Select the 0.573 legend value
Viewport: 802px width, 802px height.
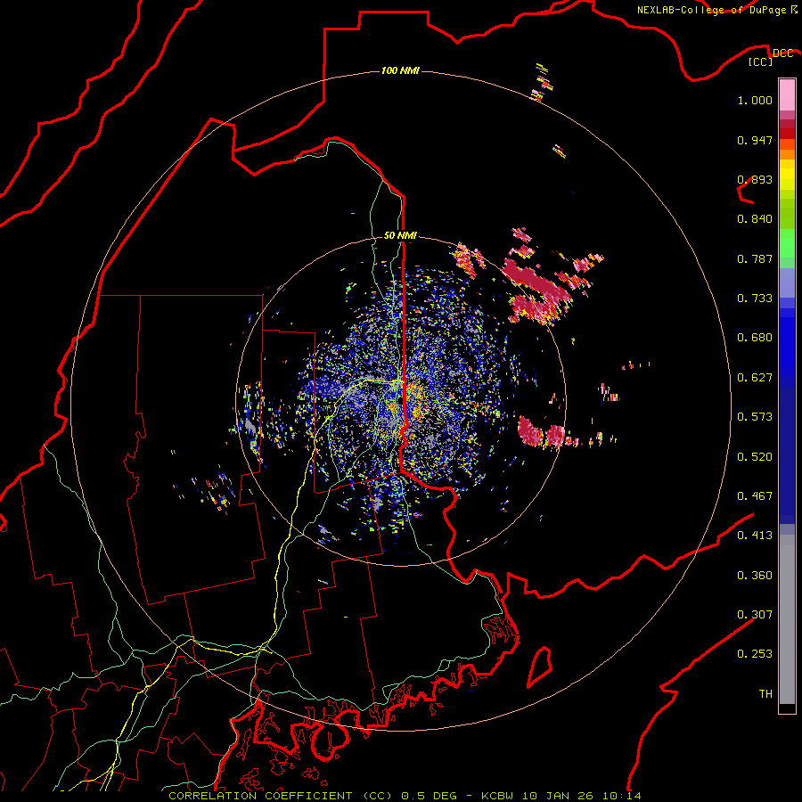tap(755, 417)
